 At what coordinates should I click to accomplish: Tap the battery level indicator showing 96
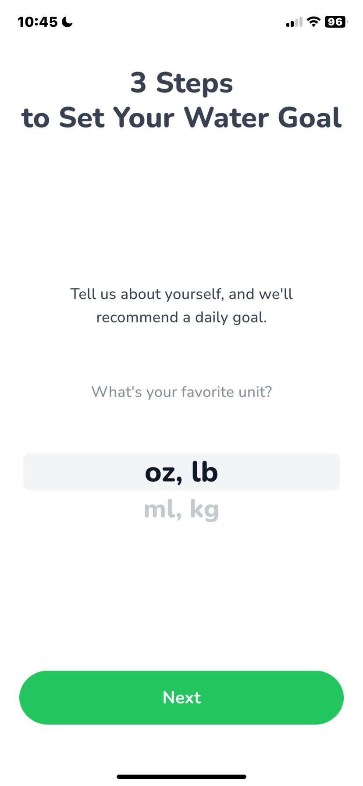[336, 21]
